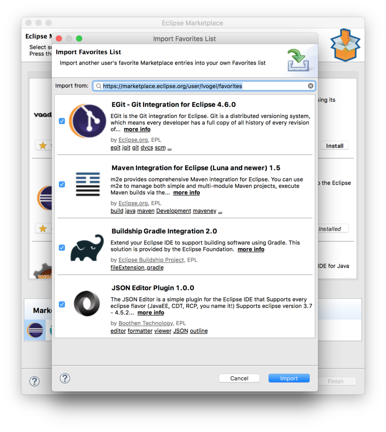Click the Import from URL input field
Screen dimensions: 386x432
click(204, 86)
